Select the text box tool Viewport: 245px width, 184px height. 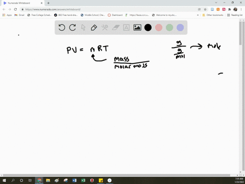point(126,28)
